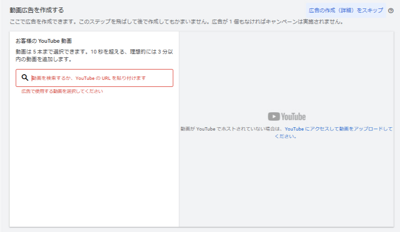Click the 動画が YouTube でホストされていない場合は text
The width and height of the screenshot is (400, 232).
tap(232, 129)
